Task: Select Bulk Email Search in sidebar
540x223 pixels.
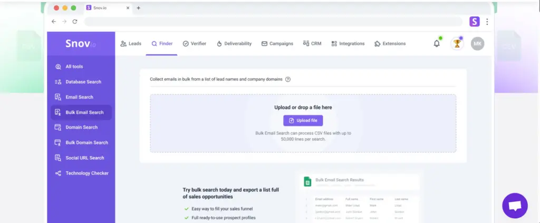Action: 81,112
